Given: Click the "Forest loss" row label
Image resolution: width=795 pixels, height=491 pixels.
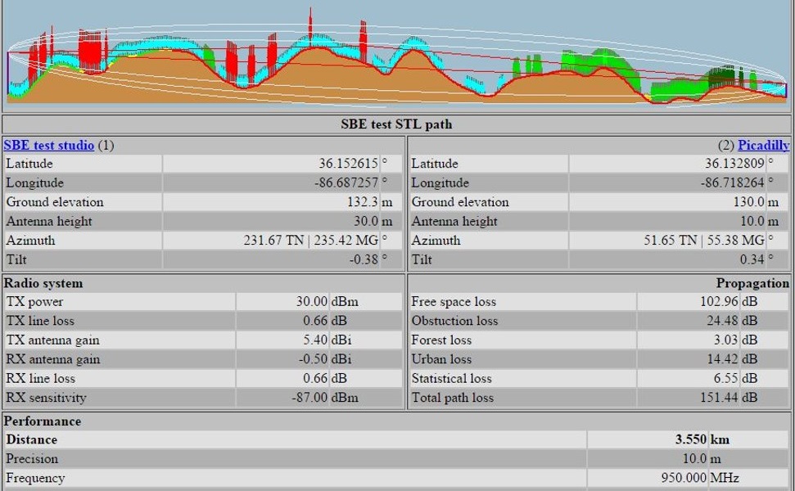Looking at the screenshot, I should coord(441,340).
